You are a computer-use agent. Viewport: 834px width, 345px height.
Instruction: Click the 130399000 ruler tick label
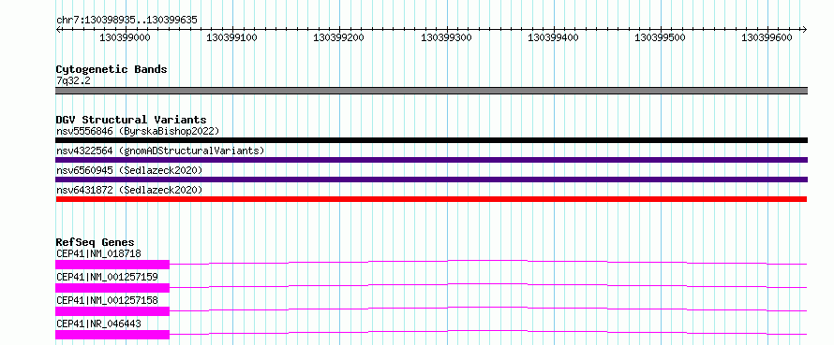pos(125,37)
